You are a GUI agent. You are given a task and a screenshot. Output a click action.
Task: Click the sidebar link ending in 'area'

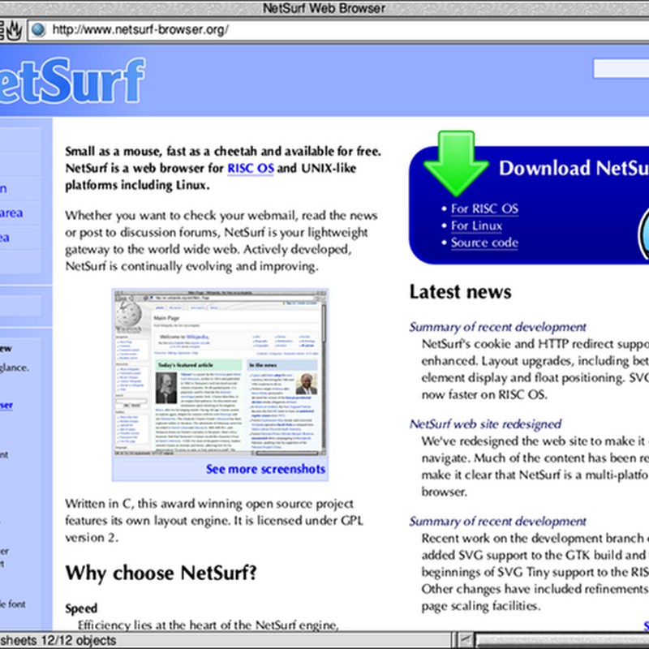11,213
